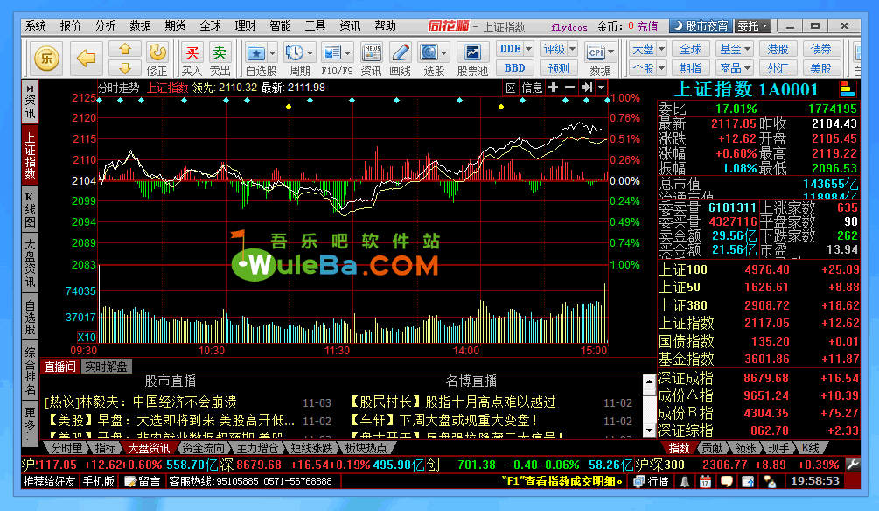Click the 修正 refresh icon

(157, 52)
